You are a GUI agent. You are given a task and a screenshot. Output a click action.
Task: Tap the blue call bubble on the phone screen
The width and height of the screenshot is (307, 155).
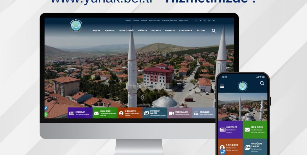pos(222,152)
